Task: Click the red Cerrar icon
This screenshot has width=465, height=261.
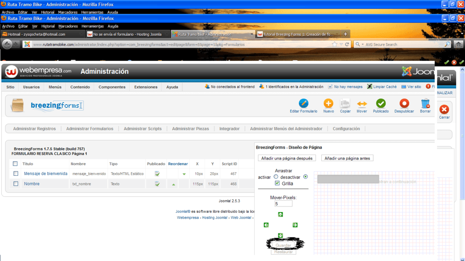Action: (x=444, y=110)
